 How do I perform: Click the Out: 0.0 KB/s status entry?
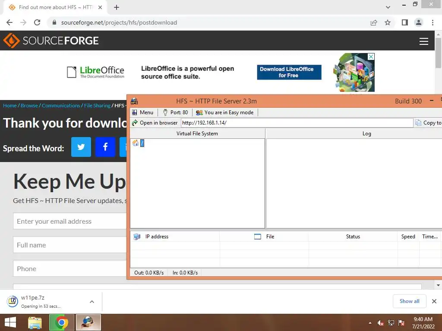(149, 273)
